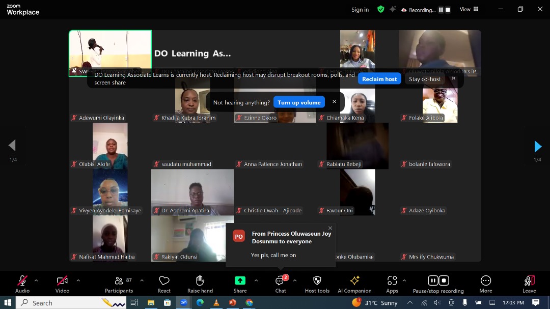550x309 pixels.
Task: Open the More options menu
Action: tap(485, 281)
